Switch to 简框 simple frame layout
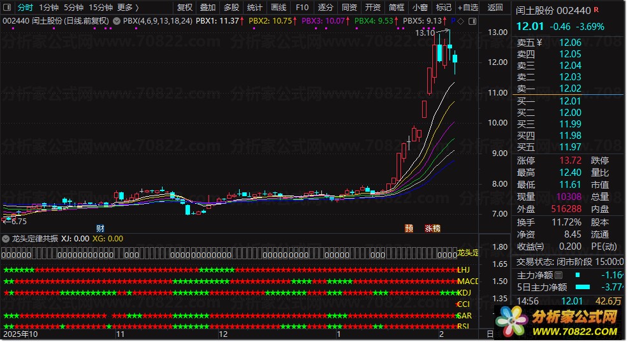The width and height of the screenshot is (628, 342). coord(397,8)
